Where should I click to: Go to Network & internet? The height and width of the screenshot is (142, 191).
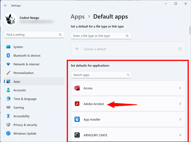[34, 64]
